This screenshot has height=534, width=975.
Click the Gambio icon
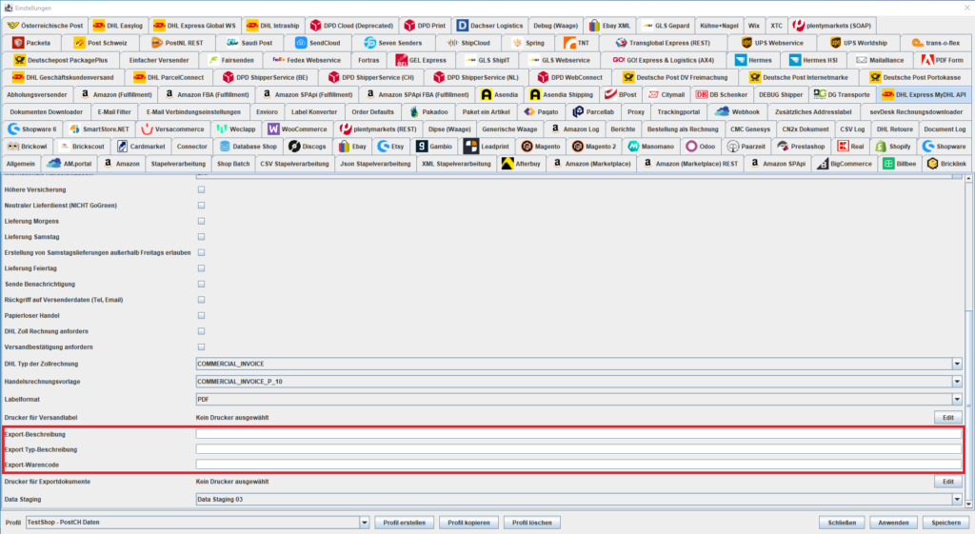point(422,146)
